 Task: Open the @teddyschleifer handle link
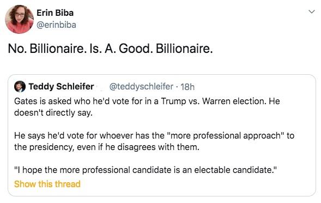141,87
